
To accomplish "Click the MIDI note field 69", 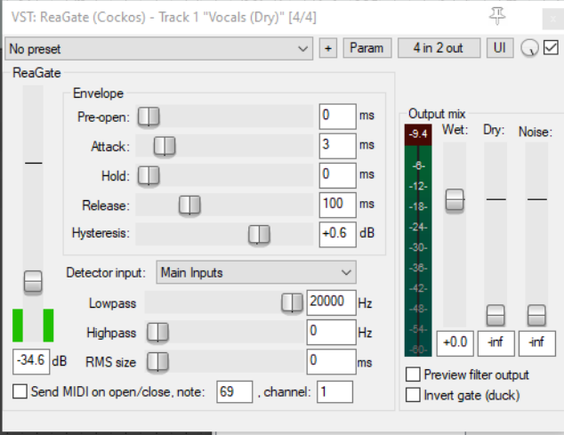I will click(x=235, y=391).
